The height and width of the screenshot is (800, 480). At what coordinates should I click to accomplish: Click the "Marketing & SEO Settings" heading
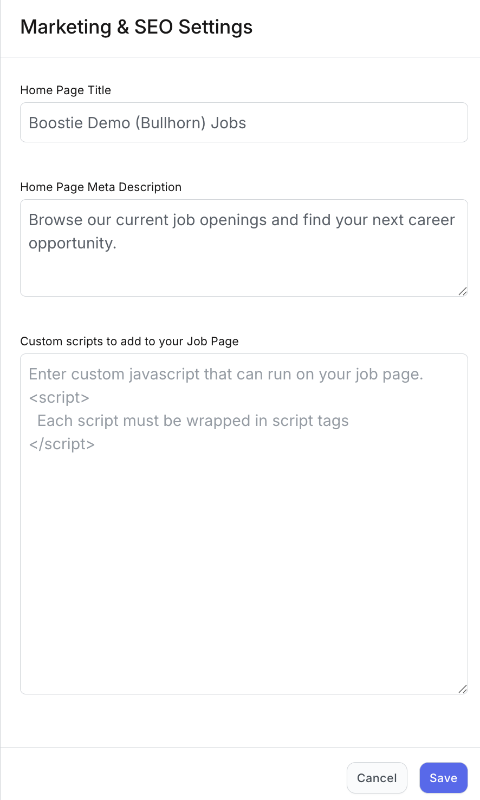click(137, 27)
